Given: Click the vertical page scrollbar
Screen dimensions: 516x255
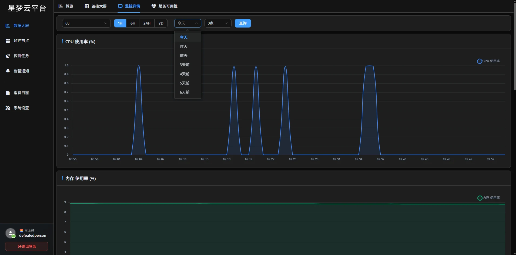Looking at the screenshot, I should pos(515,46).
